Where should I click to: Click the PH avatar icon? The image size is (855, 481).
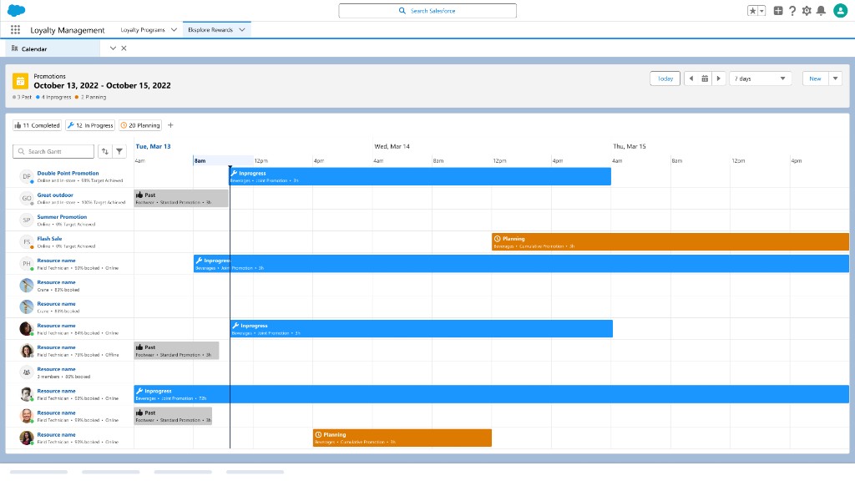pos(26,263)
